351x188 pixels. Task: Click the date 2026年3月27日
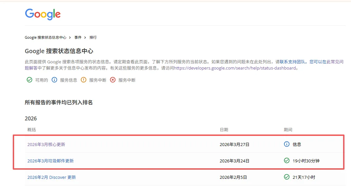[234, 145]
